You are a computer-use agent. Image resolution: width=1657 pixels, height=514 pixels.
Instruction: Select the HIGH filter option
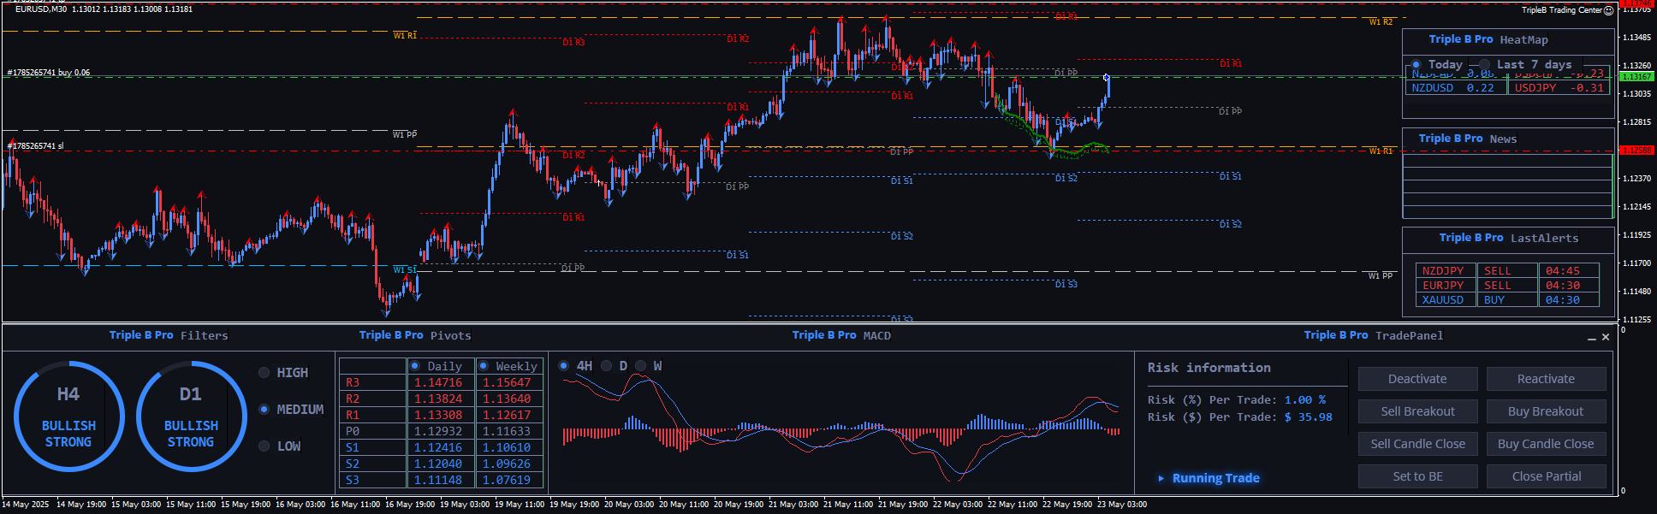click(264, 373)
